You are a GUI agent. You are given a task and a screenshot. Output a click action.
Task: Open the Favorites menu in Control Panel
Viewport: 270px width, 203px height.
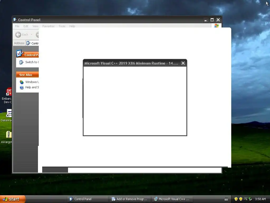[x=49, y=26]
